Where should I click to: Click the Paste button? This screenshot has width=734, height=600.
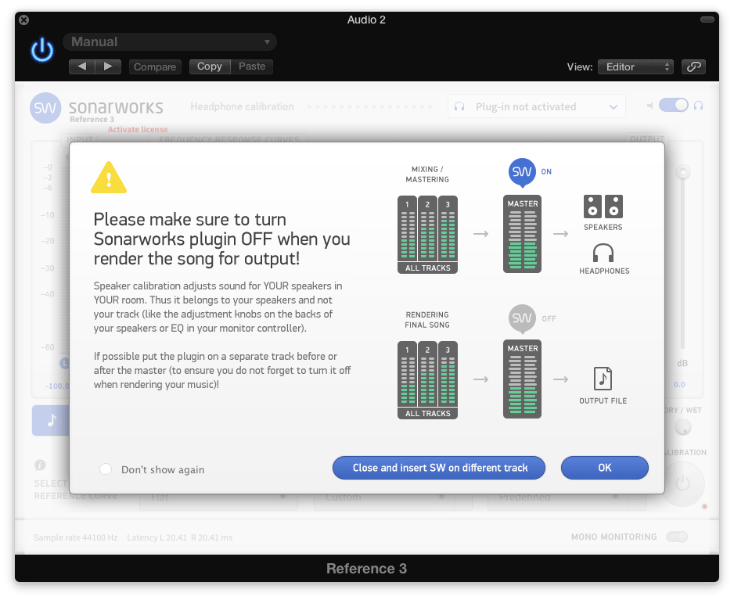[x=252, y=66]
